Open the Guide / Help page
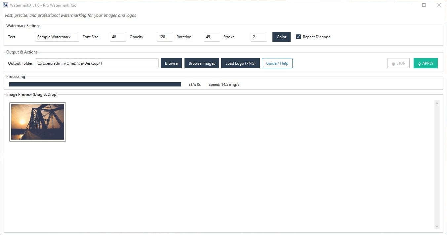The width and height of the screenshot is (447, 235). coord(277,63)
